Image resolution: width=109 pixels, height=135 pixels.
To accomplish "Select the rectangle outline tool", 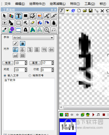I will tap(19, 23).
